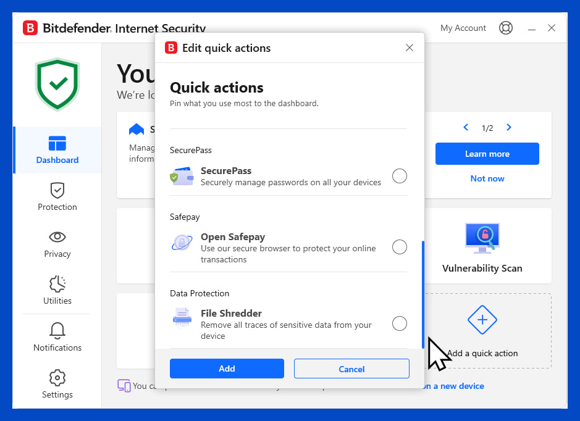Click the "Quick actions" heading
Screen dimensions: 580x421
217,88
